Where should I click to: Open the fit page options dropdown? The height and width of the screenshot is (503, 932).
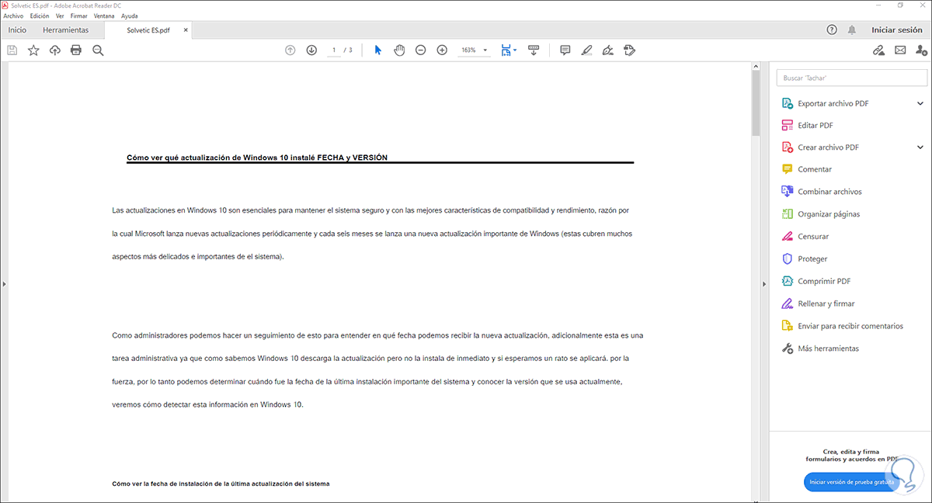coord(509,50)
